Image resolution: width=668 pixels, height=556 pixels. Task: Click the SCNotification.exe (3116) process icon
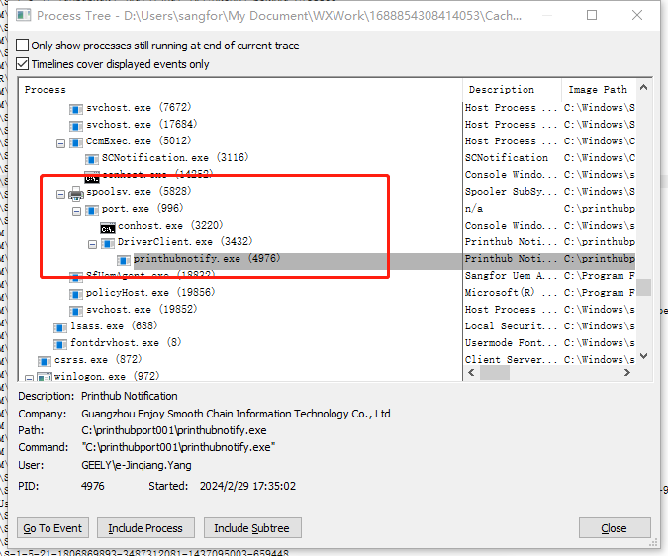coord(92,158)
